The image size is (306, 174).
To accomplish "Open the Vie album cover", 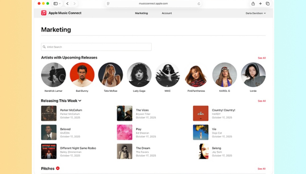I will [x=200, y=132].
